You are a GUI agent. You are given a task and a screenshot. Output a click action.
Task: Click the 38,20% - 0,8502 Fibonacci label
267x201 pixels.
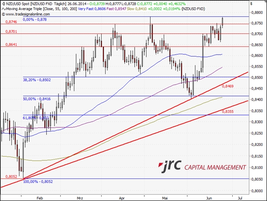click(37, 80)
